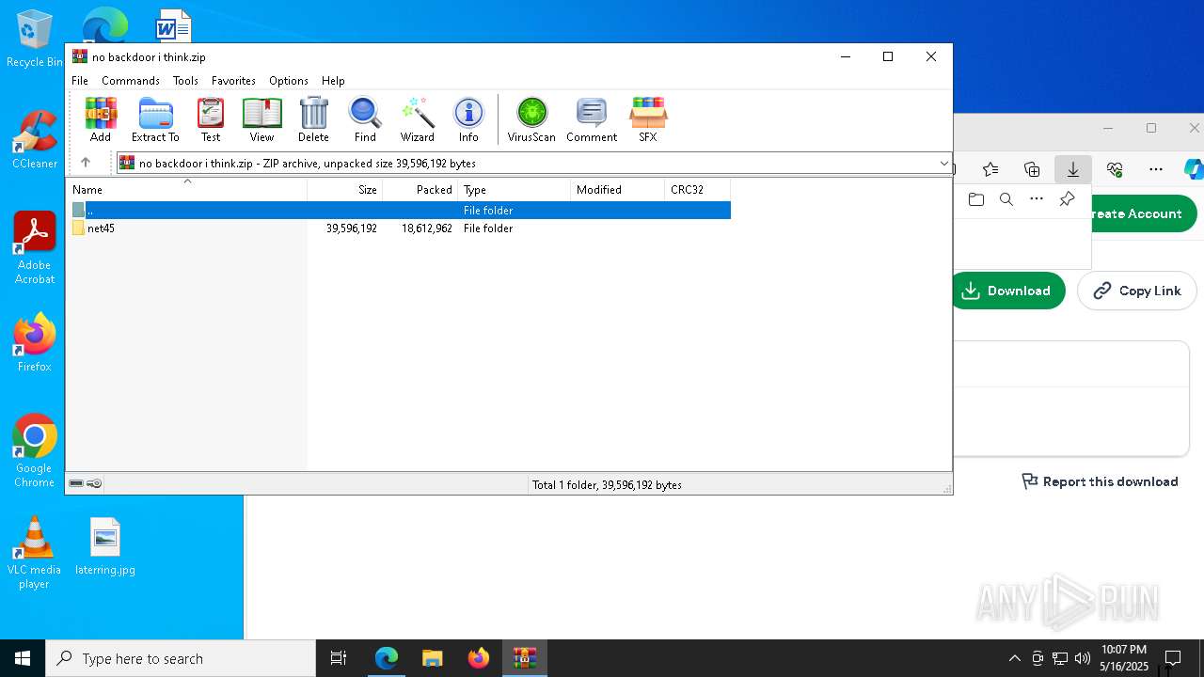Sort by the Packed column header
The height and width of the screenshot is (677, 1204).
tap(420, 190)
